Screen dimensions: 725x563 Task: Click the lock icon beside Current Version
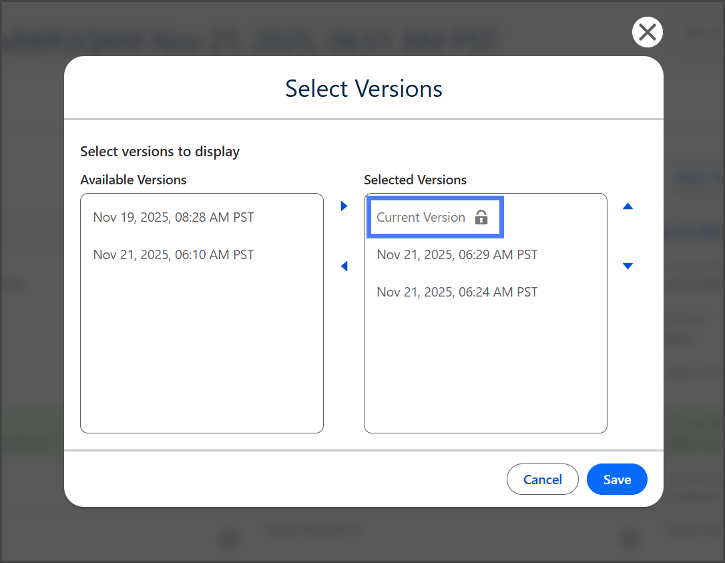point(481,217)
